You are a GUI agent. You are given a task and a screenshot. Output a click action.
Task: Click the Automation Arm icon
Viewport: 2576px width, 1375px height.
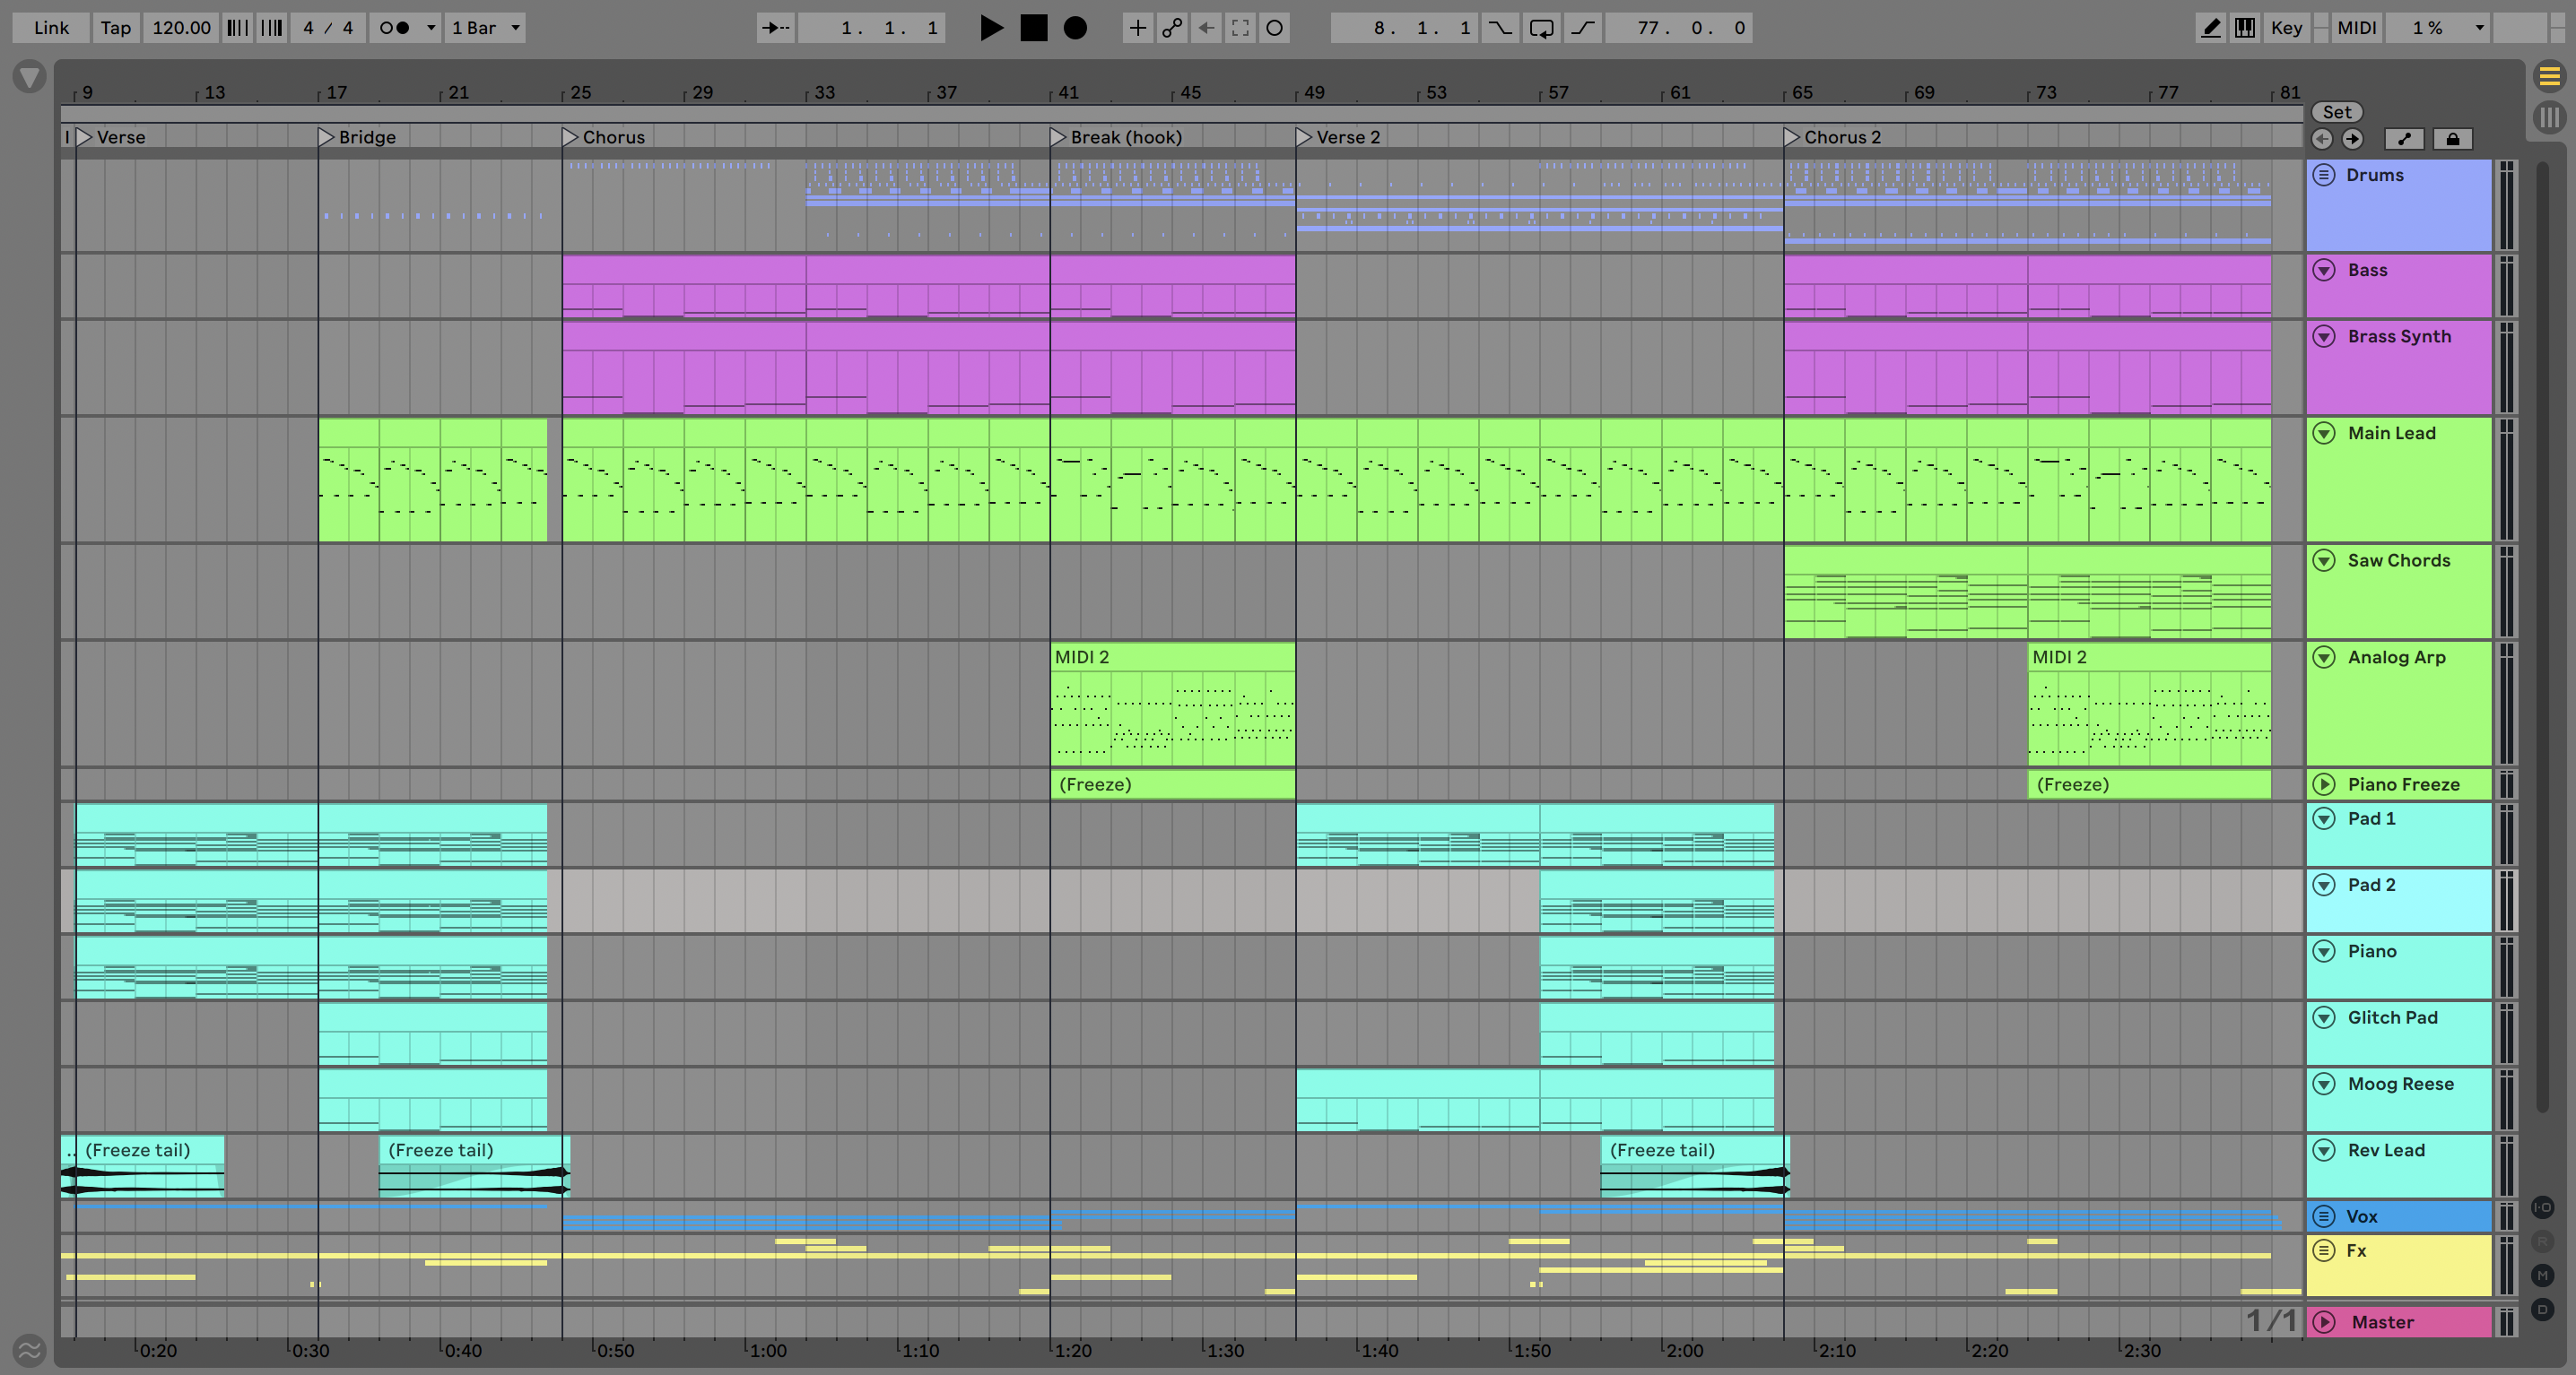1172,28
